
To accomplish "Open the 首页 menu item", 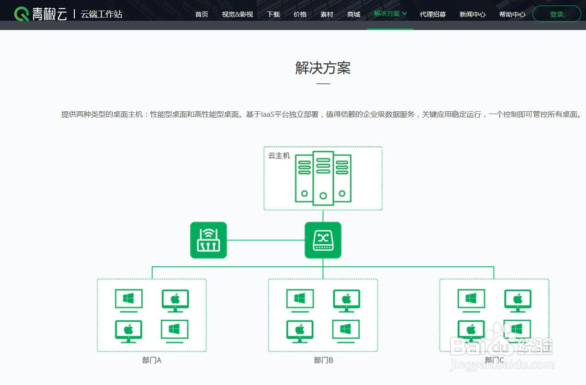I will [202, 14].
